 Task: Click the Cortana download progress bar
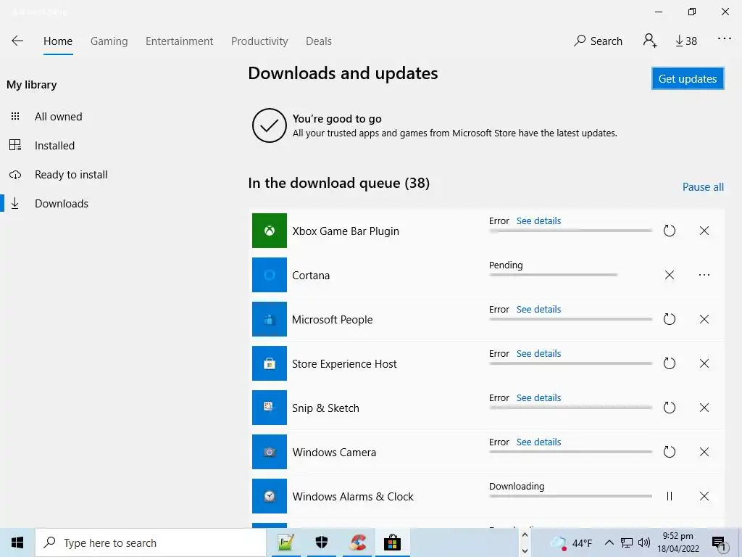point(553,275)
